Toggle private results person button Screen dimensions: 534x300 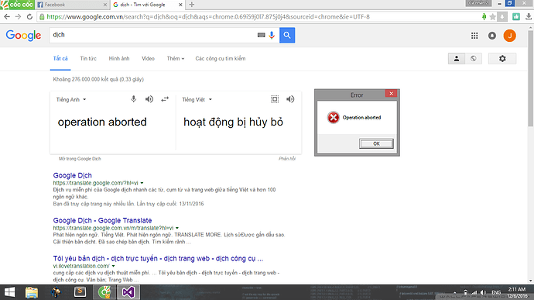pos(457,59)
